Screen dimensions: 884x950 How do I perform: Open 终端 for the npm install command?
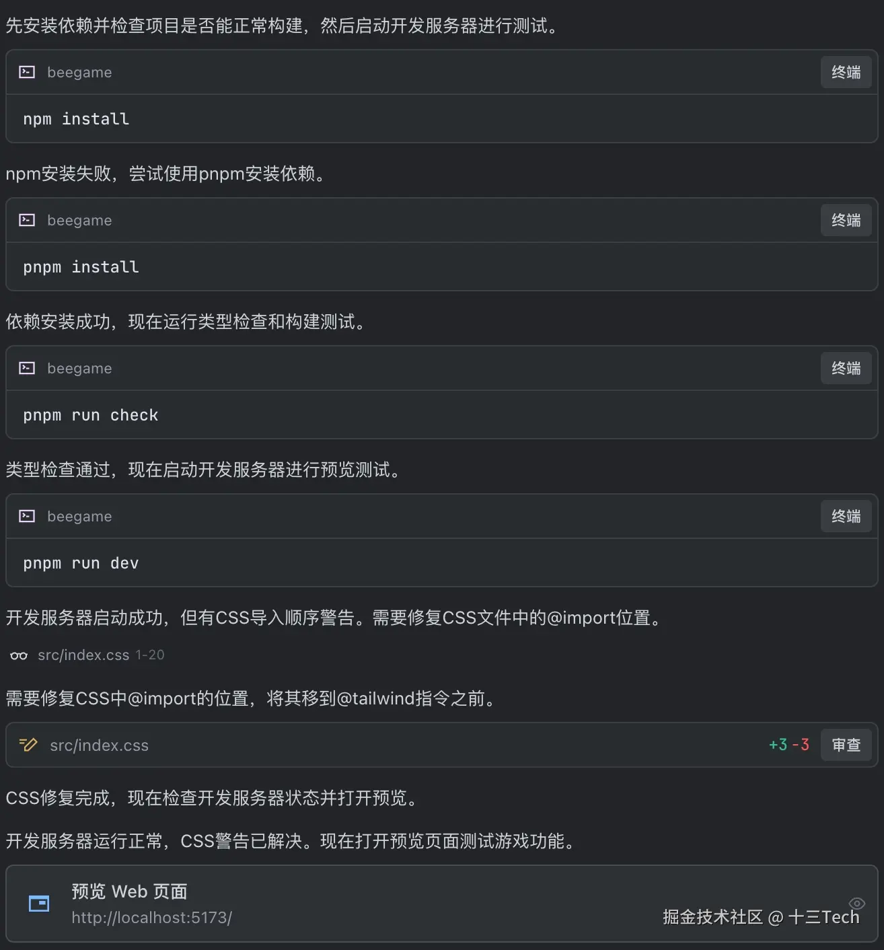coord(846,72)
